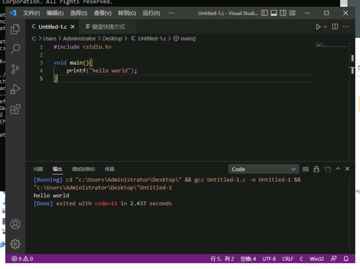Open the Run and Debug view
The height and width of the screenshot is (269, 360).
15,89
